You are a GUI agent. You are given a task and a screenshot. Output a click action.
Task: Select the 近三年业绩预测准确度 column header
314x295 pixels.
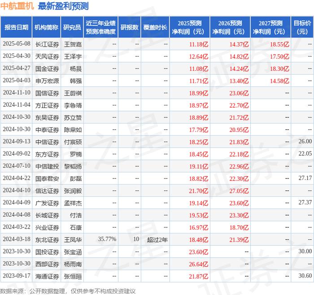[101, 27]
